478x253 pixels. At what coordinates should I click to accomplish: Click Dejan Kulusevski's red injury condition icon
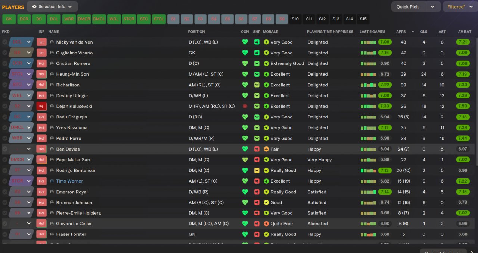[245, 106]
